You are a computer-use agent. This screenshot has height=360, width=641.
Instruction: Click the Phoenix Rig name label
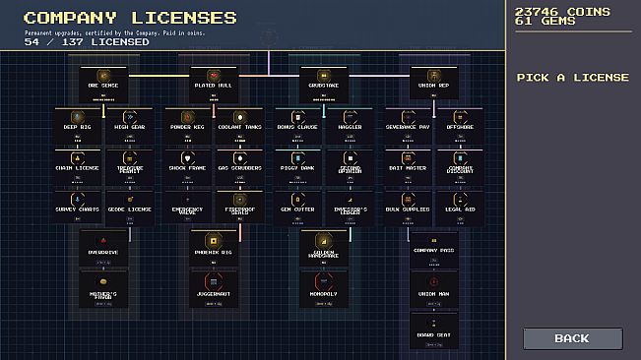(214, 252)
